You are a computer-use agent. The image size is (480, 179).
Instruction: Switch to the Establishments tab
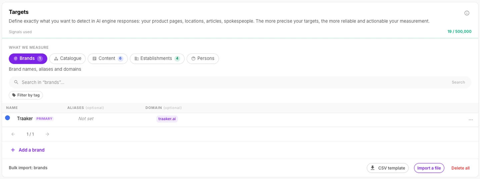(157, 58)
